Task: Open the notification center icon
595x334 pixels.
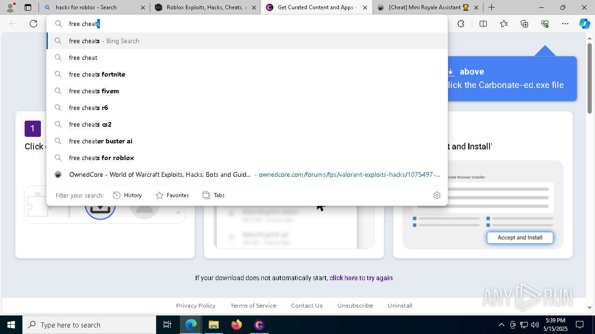Action: 580,325
